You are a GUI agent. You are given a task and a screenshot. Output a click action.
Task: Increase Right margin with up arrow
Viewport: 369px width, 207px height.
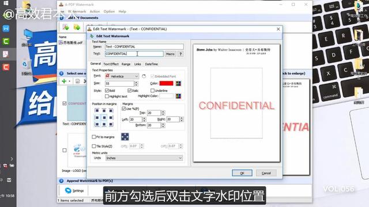click(x=182, y=118)
